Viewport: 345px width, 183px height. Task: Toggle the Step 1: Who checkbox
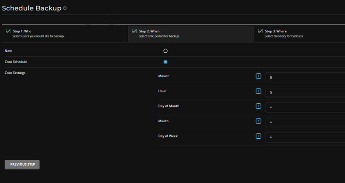point(8,31)
